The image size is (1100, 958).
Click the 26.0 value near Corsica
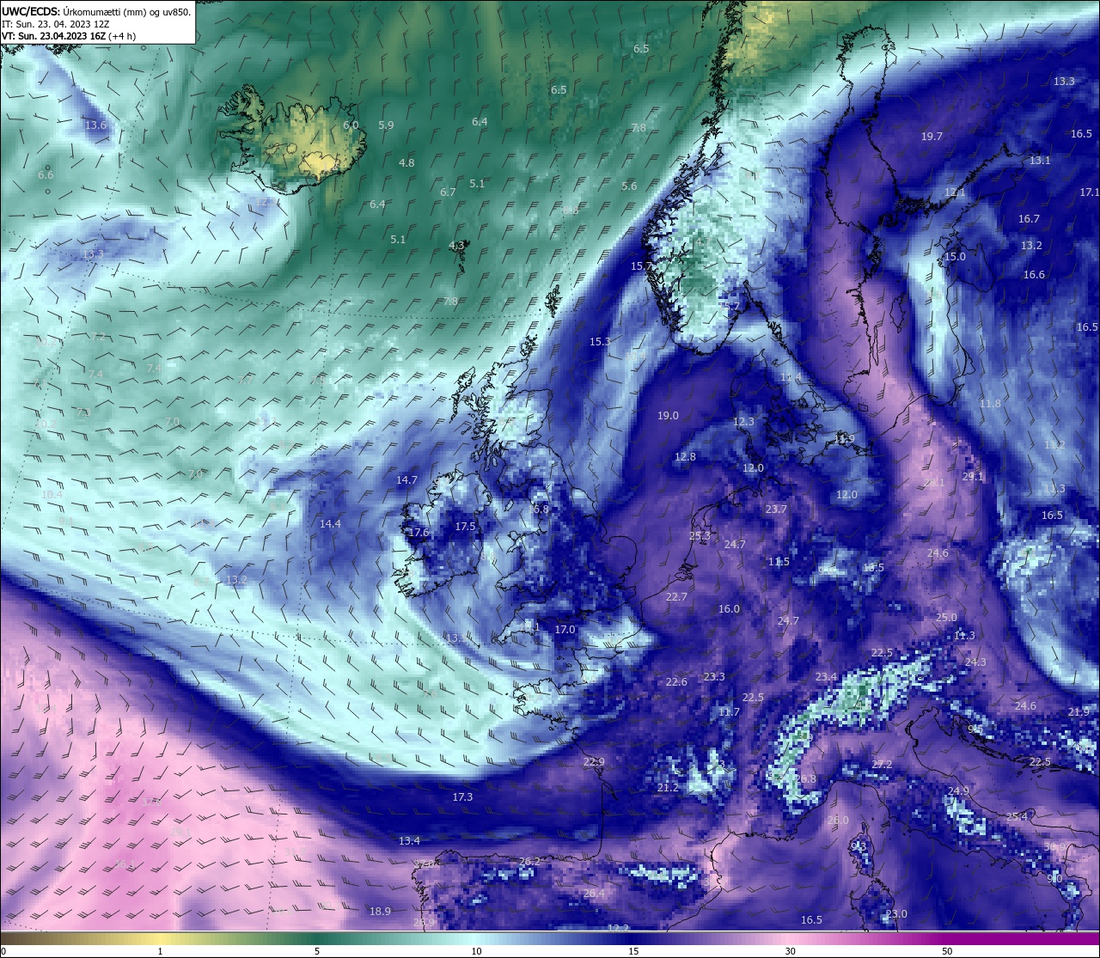[x=837, y=821]
